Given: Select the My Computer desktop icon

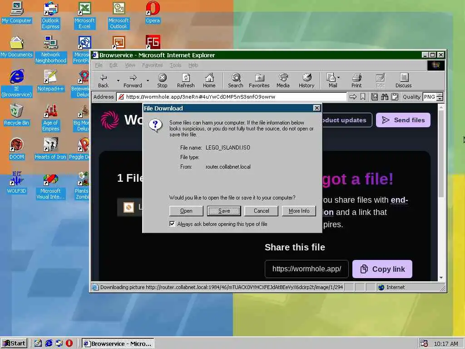Looking at the screenshot, I should (x=17, y=12).
